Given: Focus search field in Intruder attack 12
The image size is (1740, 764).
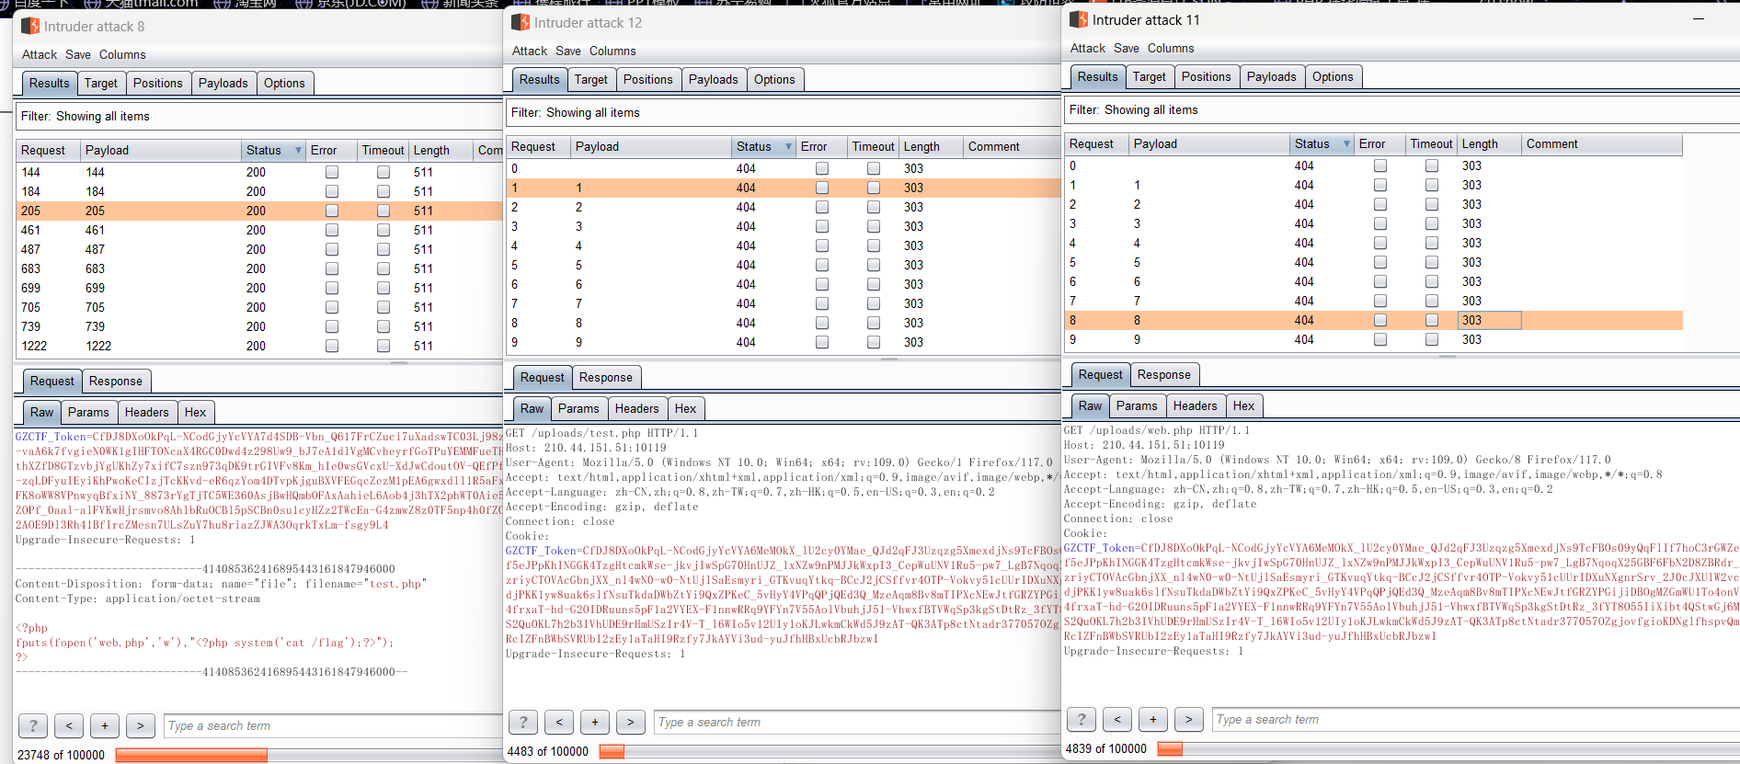Looking at the screenshot, I should [856, 722].
